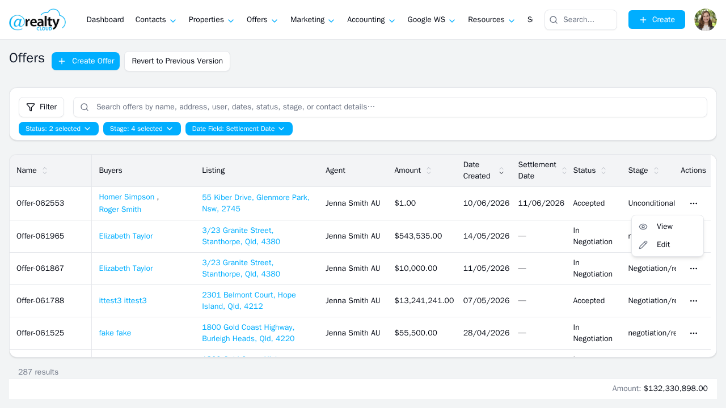
Task: Open Stage: 4 selected filter dropdown
Action: click(x=142, y=129)
